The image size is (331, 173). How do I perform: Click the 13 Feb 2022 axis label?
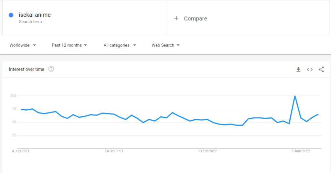[x=207, y=151]
